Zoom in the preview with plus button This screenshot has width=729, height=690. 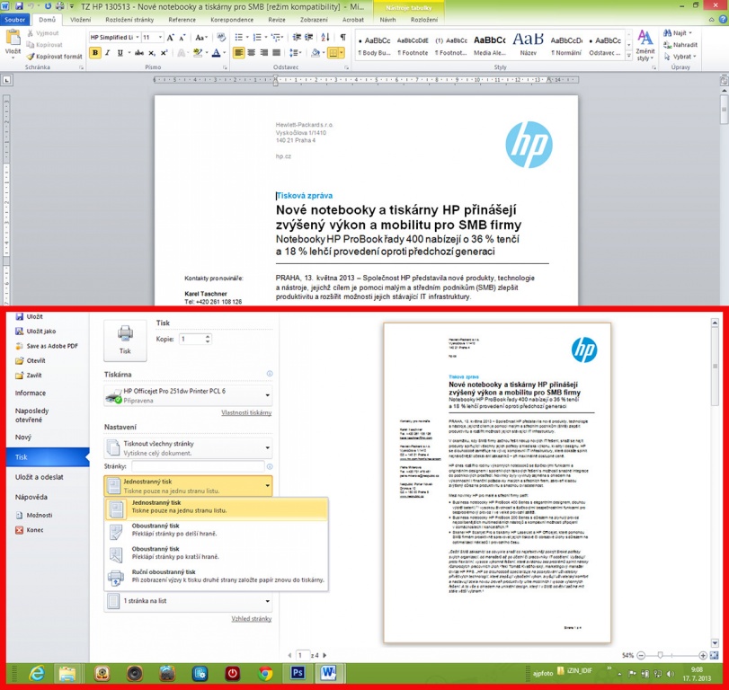tap(703, 656)
